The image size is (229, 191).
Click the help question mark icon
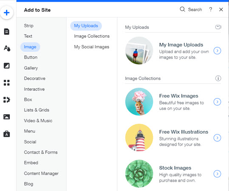tap(210, 9)
